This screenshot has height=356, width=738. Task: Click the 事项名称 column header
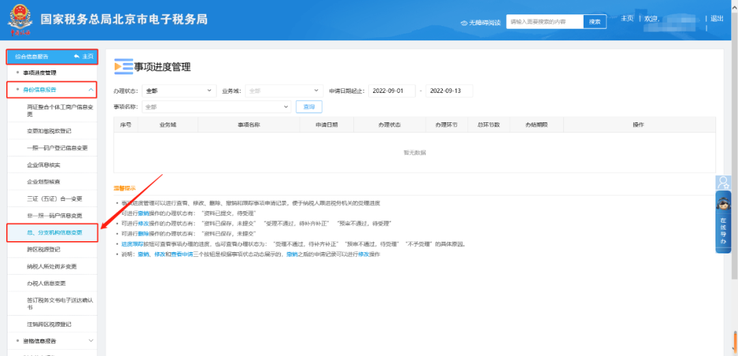coord(249,125)
